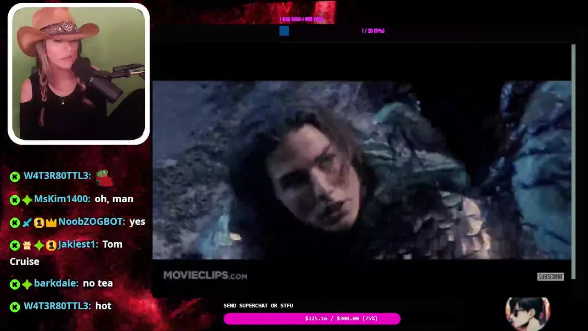This screenshot has width=588, height=331.
Task: Open the NoobZOGBOT username in chat
Action: (x=91, y=222)
